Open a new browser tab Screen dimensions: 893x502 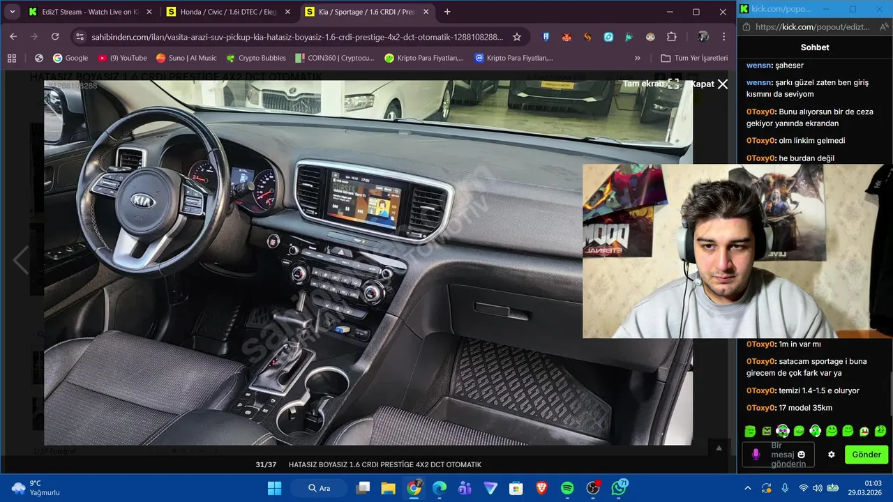coord(447,12)
